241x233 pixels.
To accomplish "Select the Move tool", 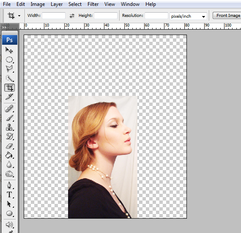I will coord(9,50).
